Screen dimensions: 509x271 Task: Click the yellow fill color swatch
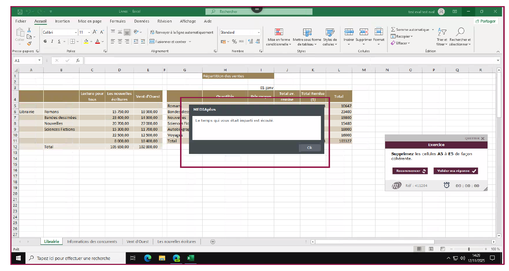(x=86, y=42)
